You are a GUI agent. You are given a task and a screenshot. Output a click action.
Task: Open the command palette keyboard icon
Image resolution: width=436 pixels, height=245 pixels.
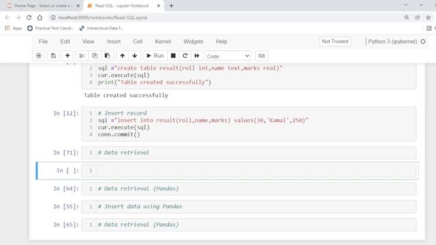tap(262, 56)
